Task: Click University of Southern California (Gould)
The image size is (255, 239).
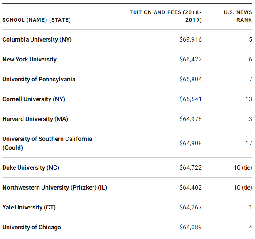Action: (47, 143)
